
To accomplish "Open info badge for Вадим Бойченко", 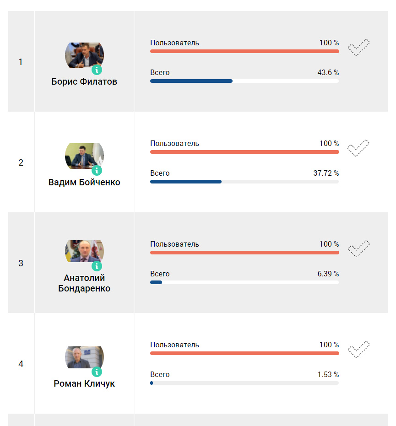I will click(x=97, y=171).
